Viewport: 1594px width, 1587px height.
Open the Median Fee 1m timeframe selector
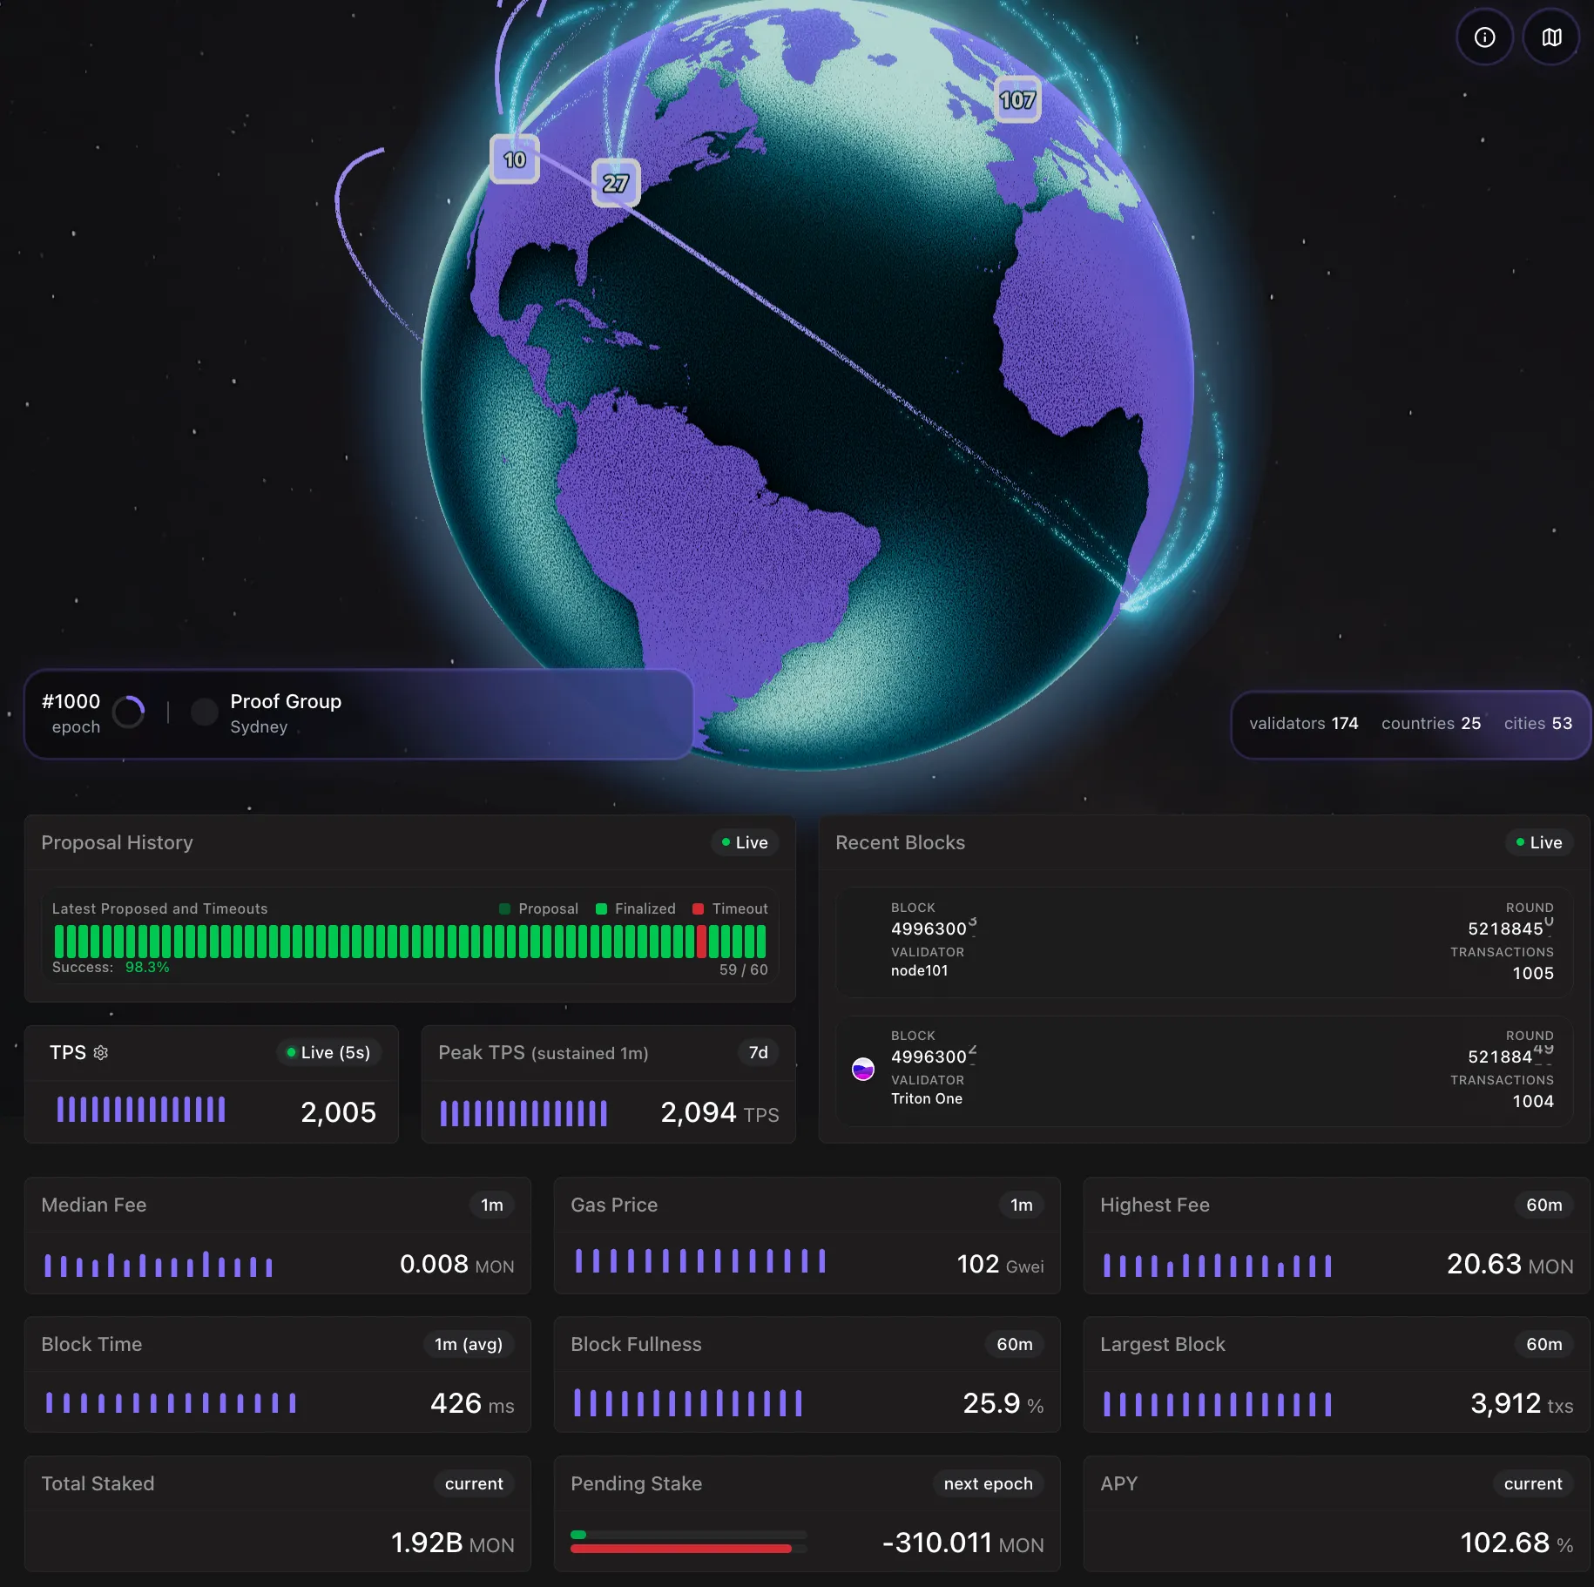(492, 1205)
